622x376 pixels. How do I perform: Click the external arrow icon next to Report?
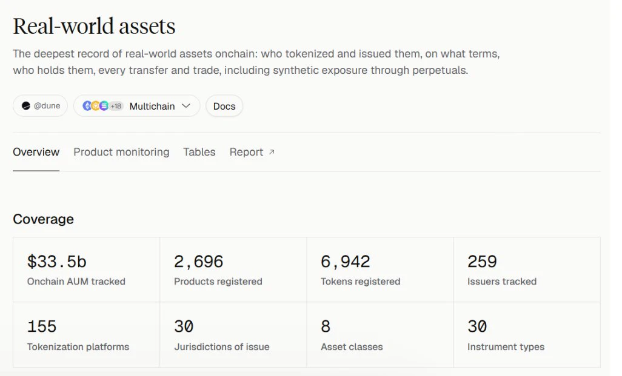272,152
